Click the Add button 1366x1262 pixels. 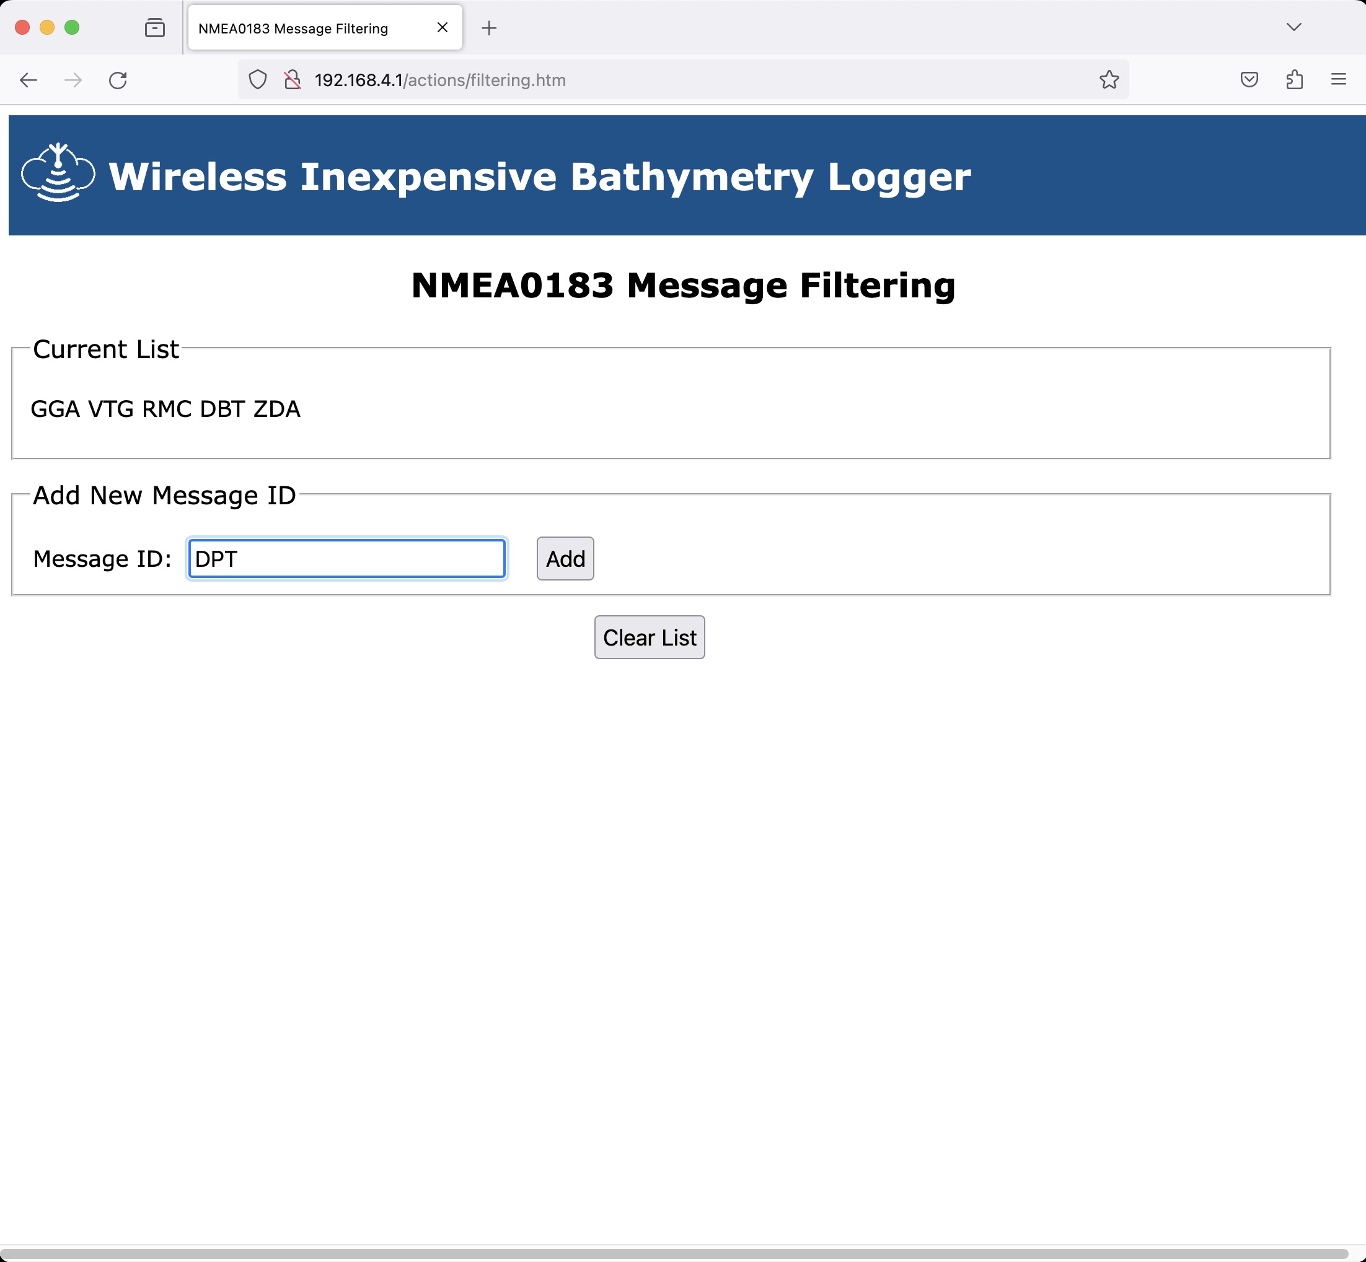coord(565,559)
